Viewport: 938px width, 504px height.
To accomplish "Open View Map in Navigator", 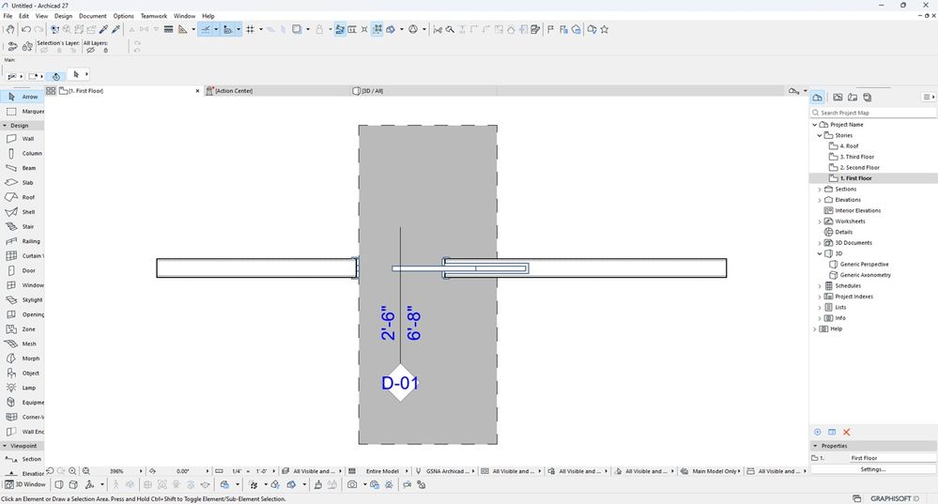I will click(838, 97).
